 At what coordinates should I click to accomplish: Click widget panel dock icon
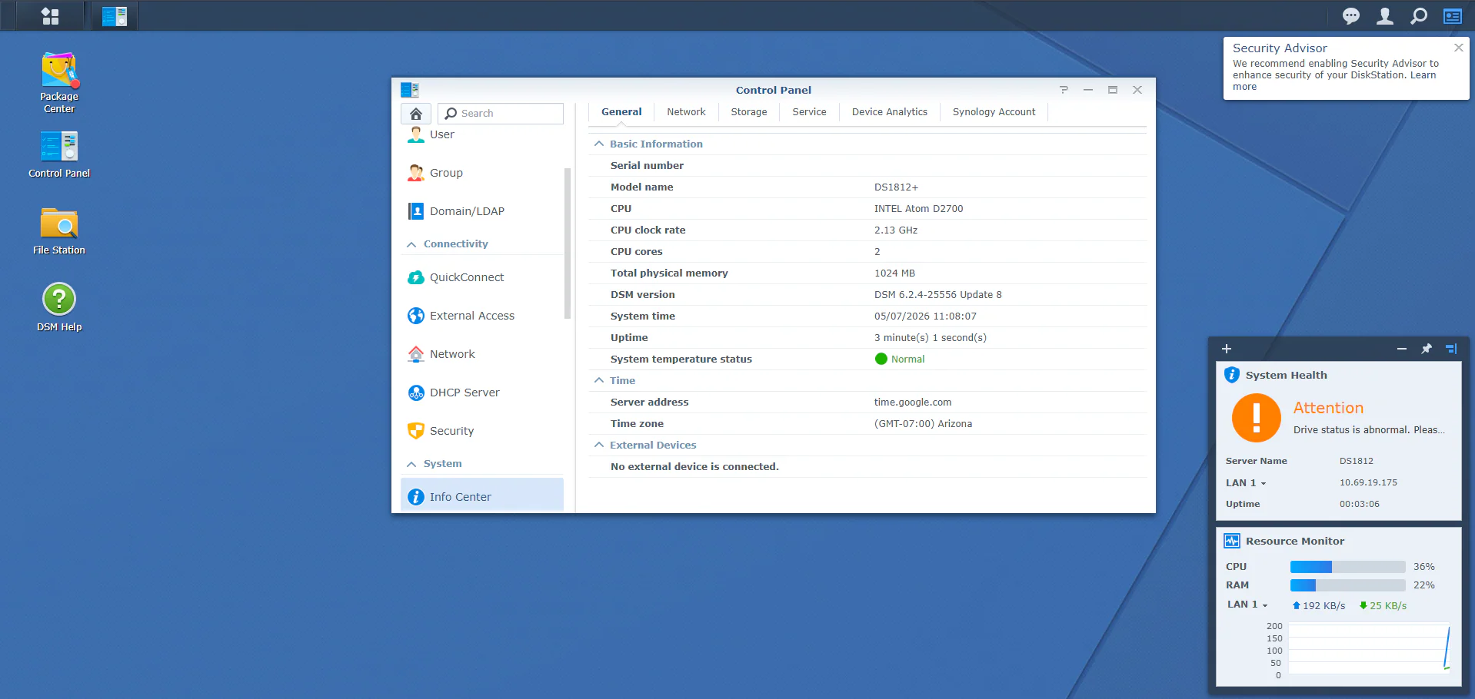click(1451, 349)
